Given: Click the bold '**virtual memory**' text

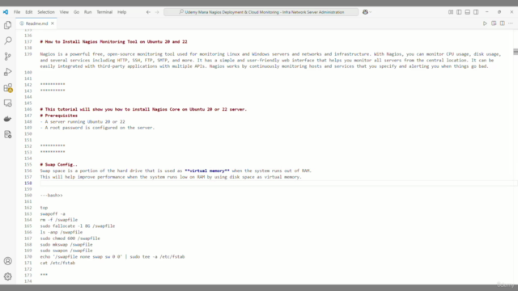Looking at the screenshot, I should click(x=207, y=171).
